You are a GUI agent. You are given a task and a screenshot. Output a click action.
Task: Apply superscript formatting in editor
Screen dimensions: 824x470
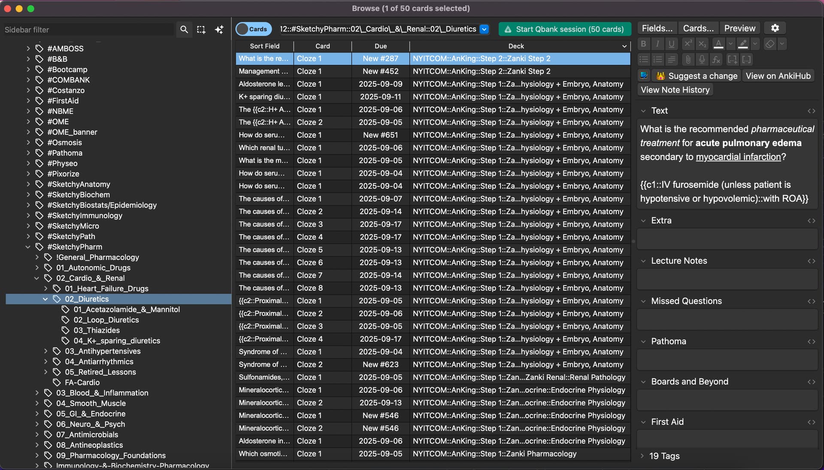point(688,44)
